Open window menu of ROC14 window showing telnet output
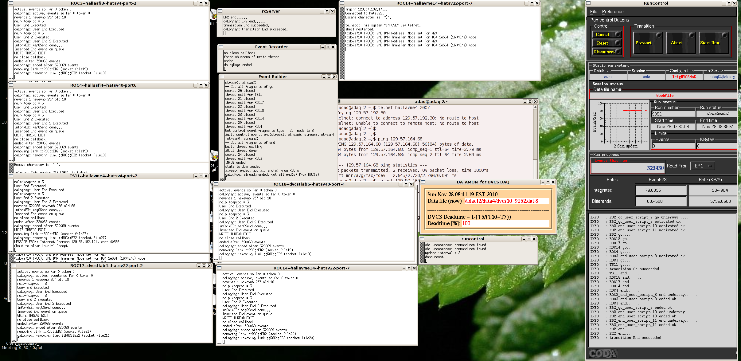741x361 pixels. point(342,3)
